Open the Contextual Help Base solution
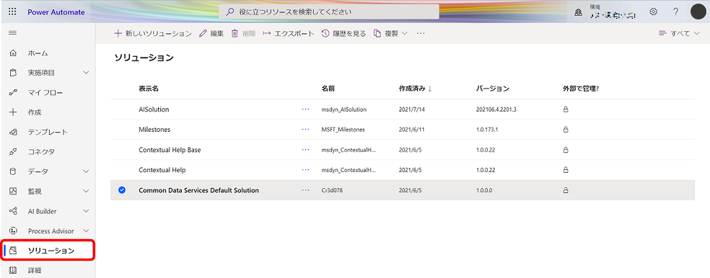The image size is (710, 278). pos(170,150)
